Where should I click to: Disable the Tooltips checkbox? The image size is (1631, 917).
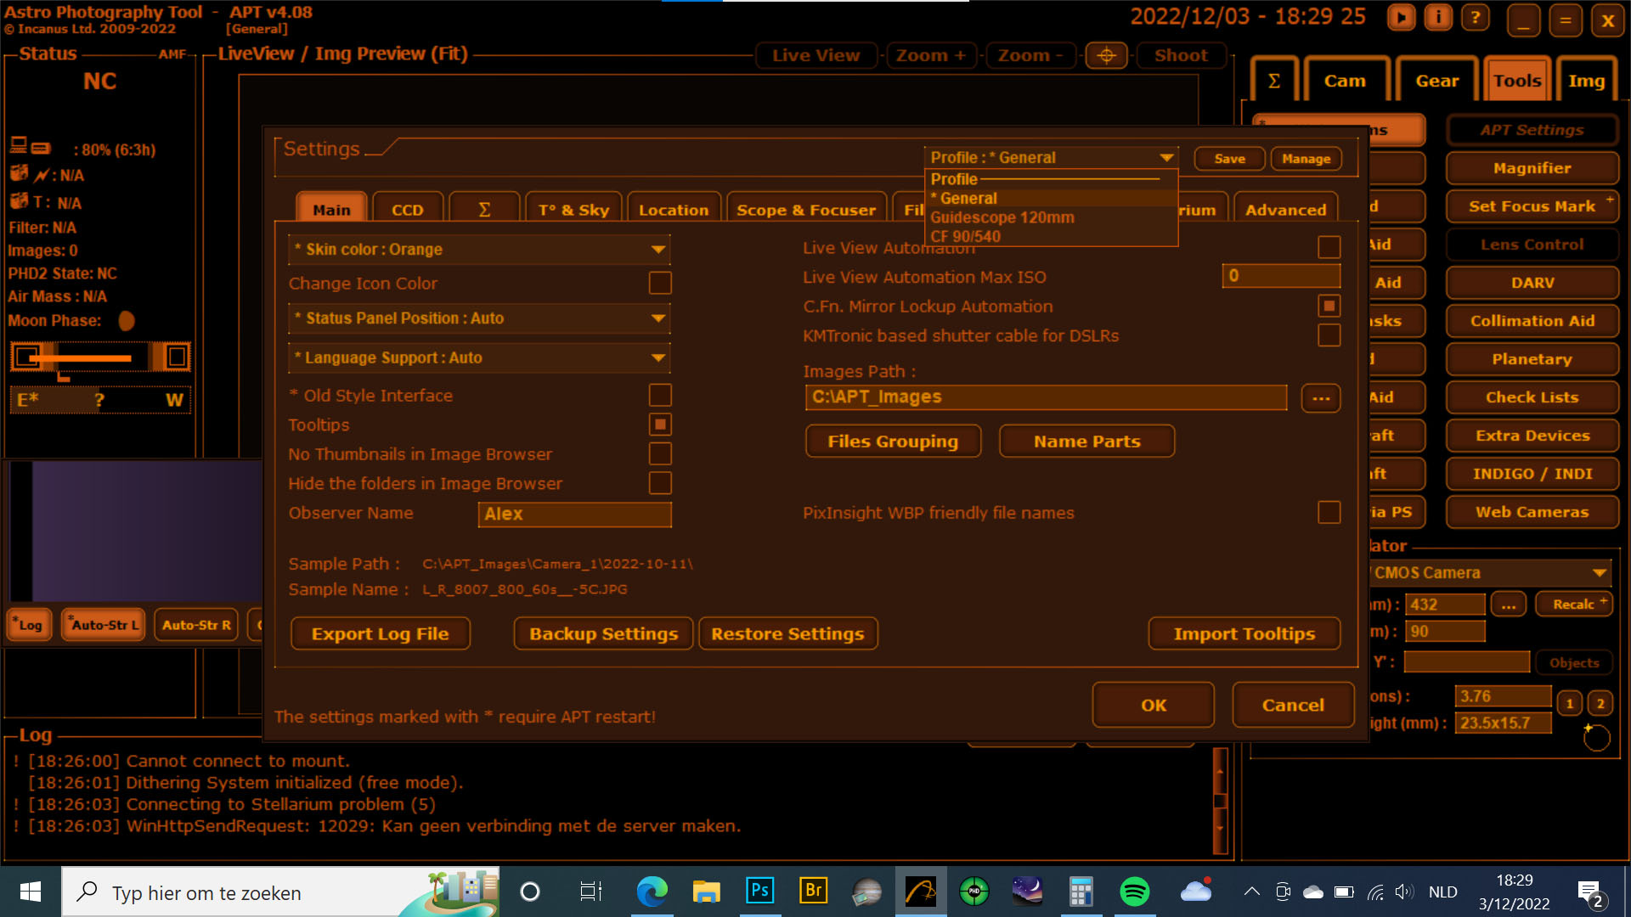pos(660,425)
